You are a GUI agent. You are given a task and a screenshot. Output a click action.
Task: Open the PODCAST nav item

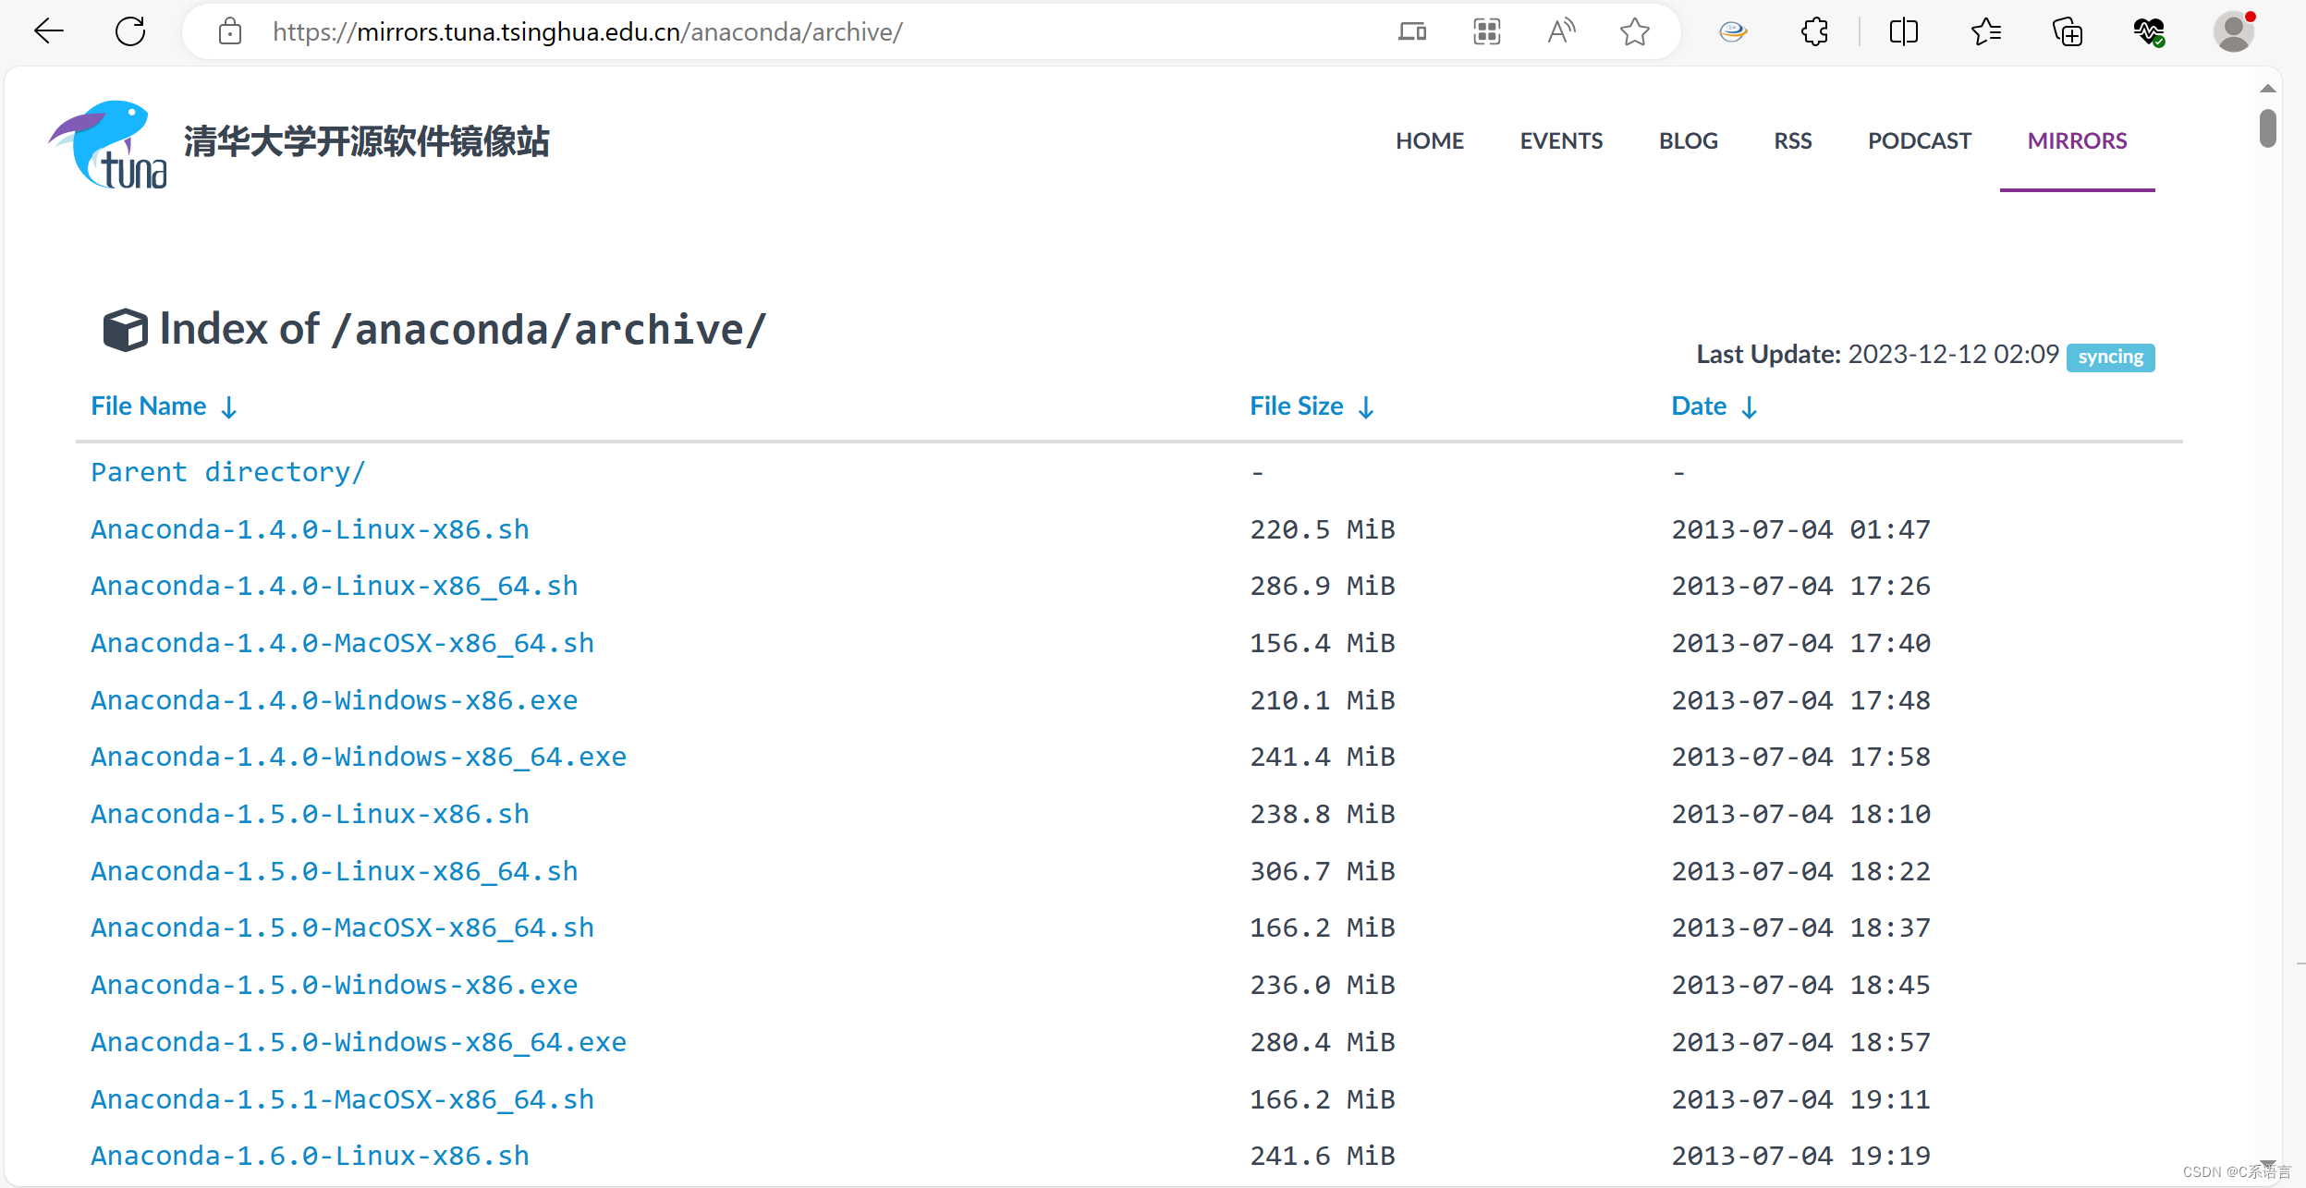(x=1920, y=140)
